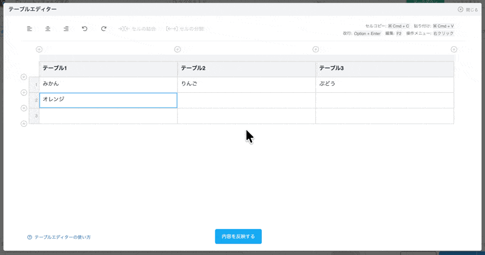The width and height of the screenshot is (485, 255).
Task: Add column with plus icon before テーブル1
Action: click(x=39, y=49)
